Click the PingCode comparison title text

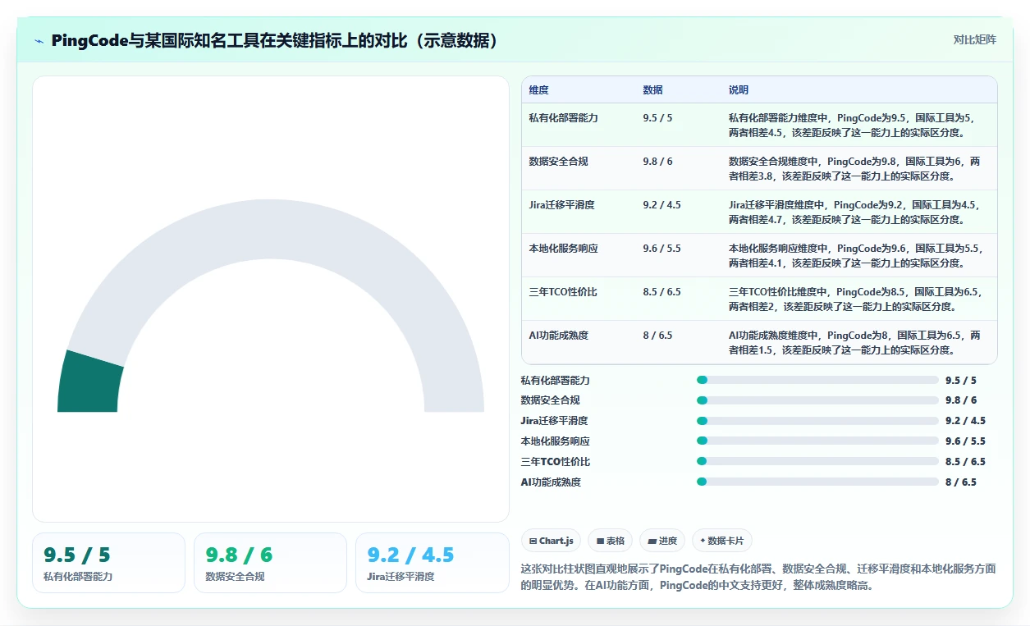click(276, 40)
